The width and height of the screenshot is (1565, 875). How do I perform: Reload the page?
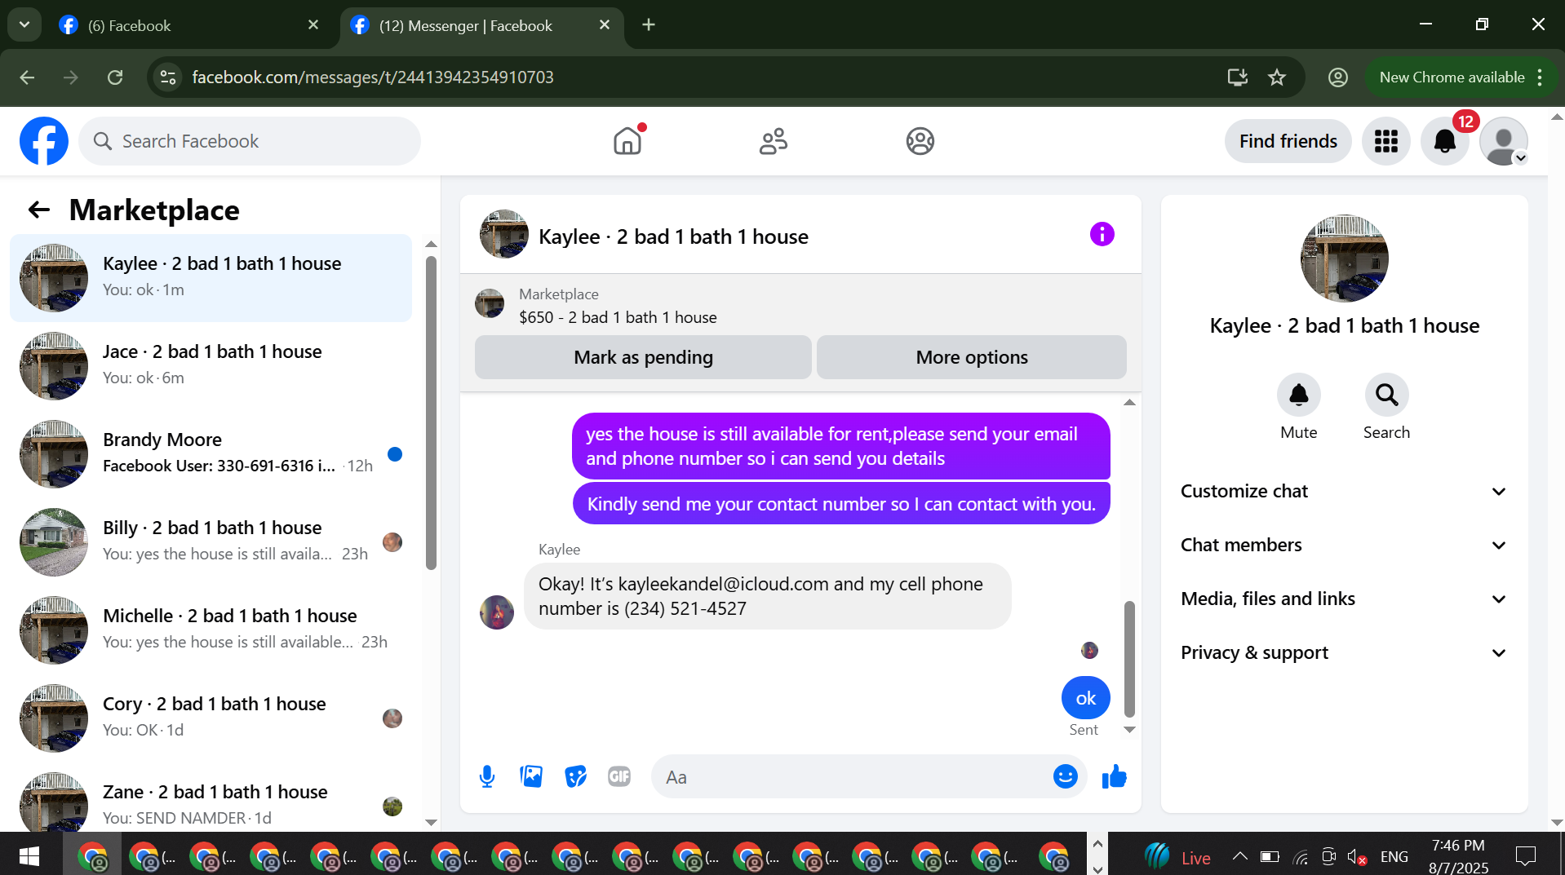[x=115, y=77]
